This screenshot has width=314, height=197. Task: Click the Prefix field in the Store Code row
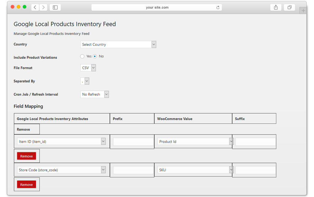tap(133, 170)
